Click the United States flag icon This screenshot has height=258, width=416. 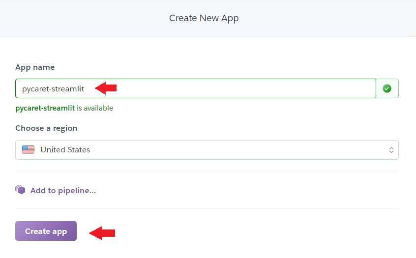[x=28, y=150]
